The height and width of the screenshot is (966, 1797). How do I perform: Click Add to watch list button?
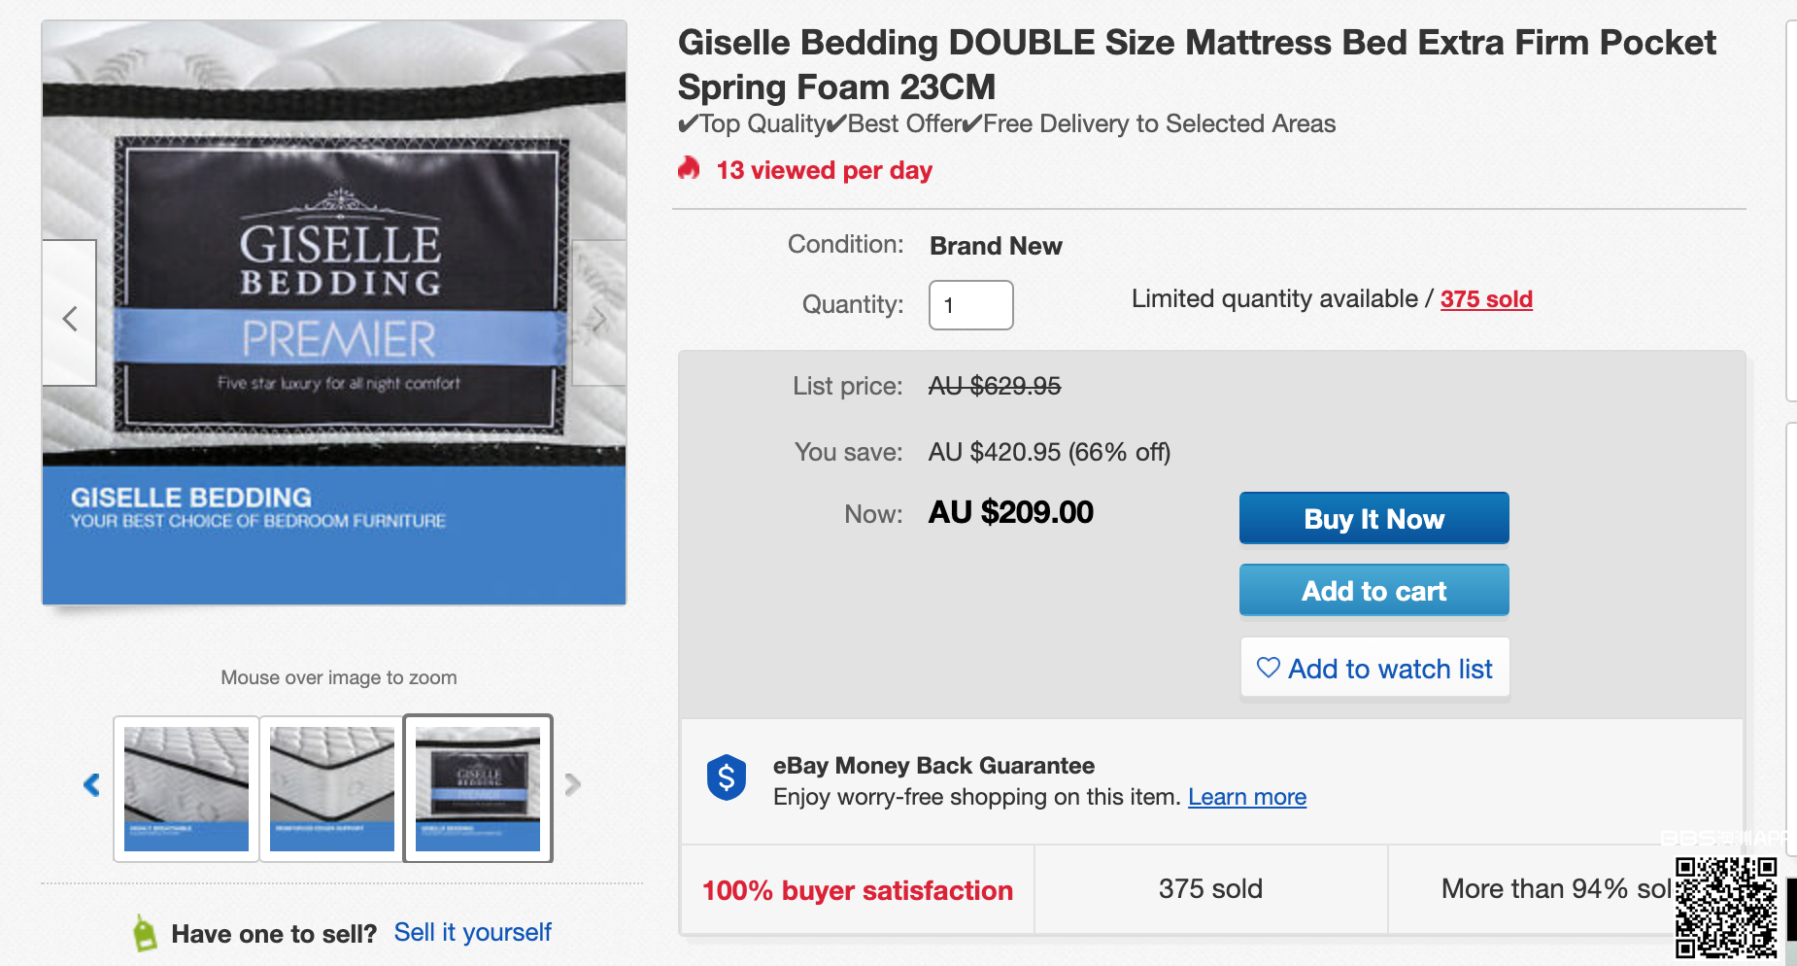1374,669
